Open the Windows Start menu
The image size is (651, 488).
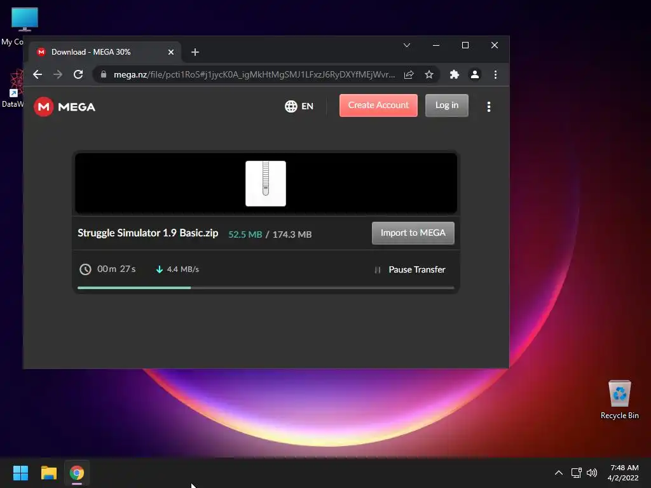pos(20,473)
